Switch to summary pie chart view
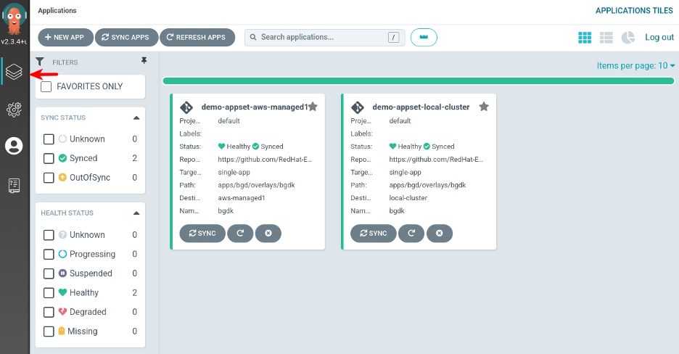679x354 pixels. 628,38
